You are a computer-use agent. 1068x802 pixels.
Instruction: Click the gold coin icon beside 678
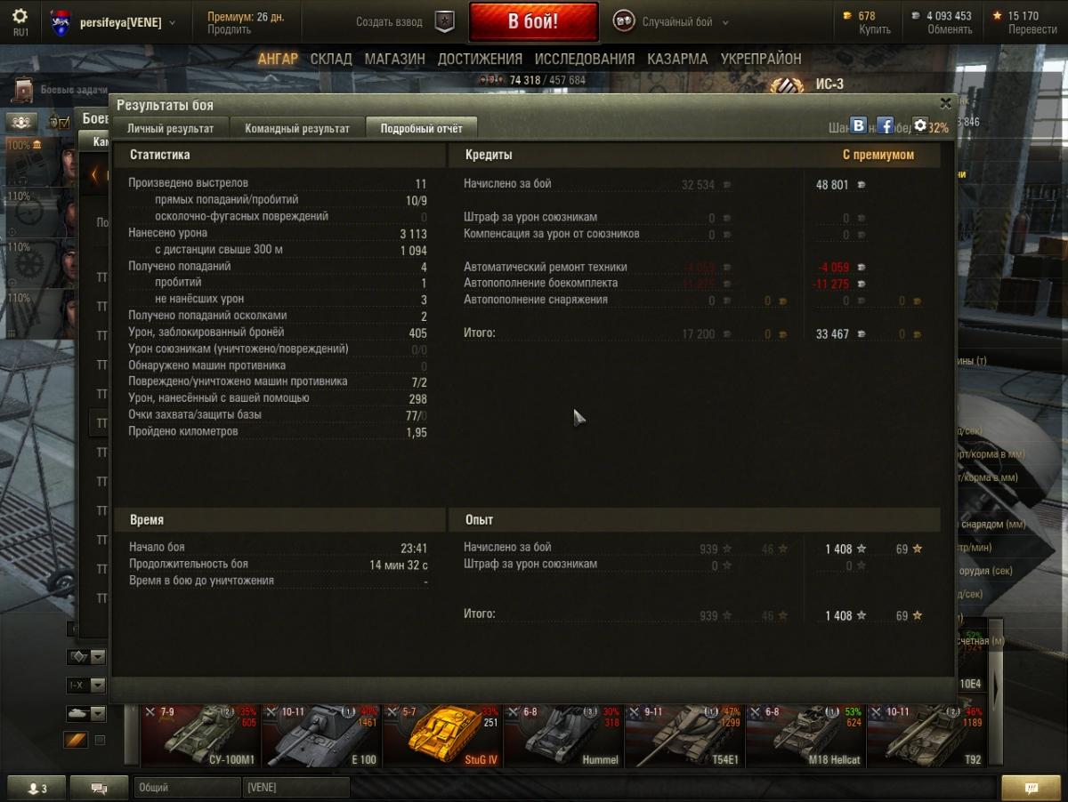pos(846,16)
